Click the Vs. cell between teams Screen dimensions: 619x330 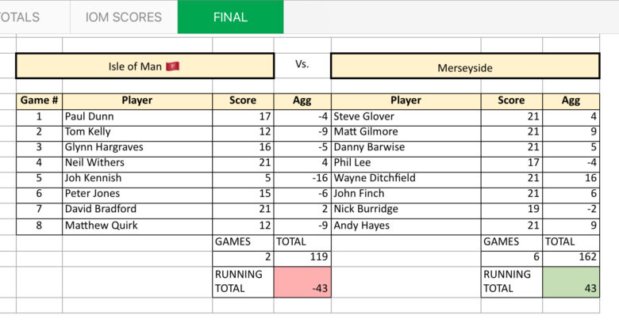(302, 65)
